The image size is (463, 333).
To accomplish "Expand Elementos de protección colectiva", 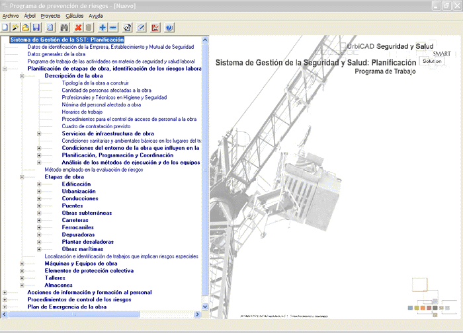I will click(22, 271).
